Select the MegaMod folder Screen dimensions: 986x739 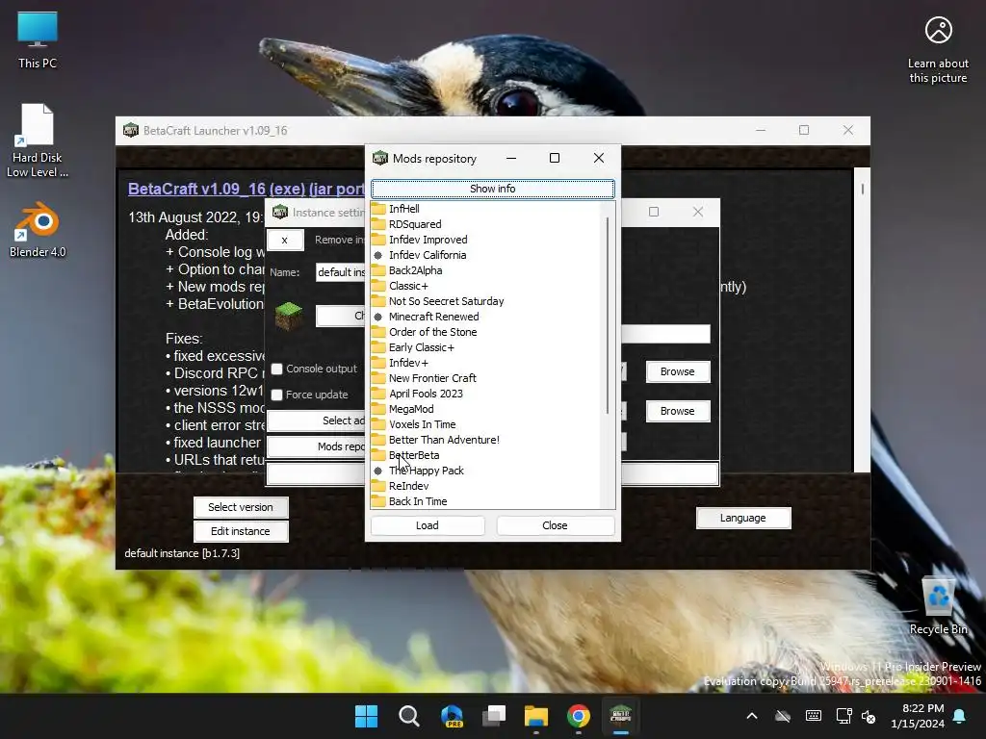(410, 409)
